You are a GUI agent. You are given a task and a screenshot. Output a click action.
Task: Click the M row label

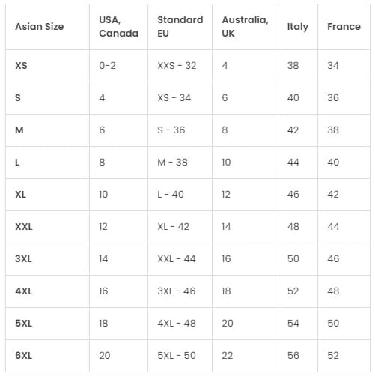pos(19,130)
